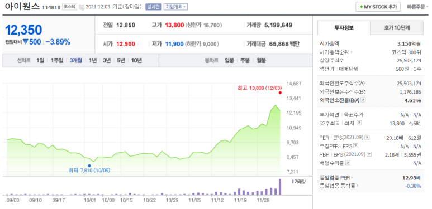Click 외국인소진율 value 4.61%

click(412, 100)
